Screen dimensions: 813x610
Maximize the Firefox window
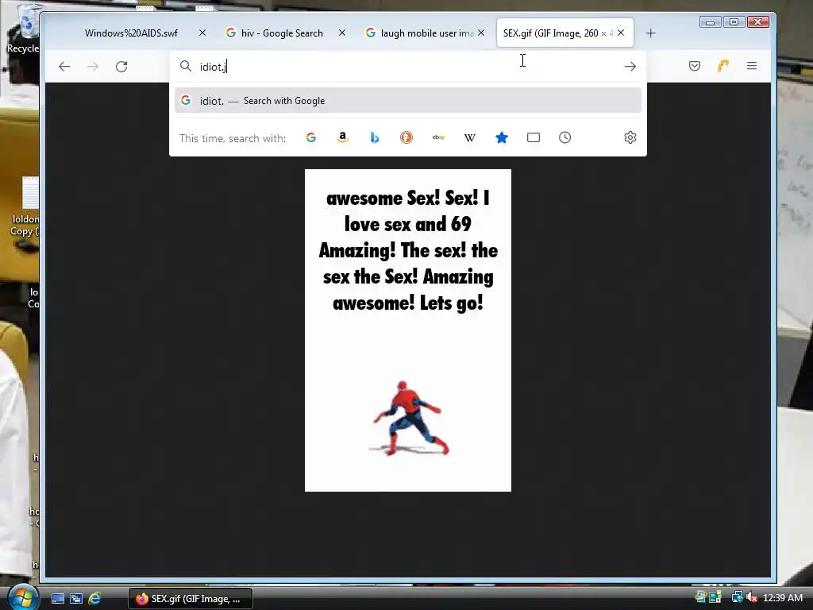(734, 21)
